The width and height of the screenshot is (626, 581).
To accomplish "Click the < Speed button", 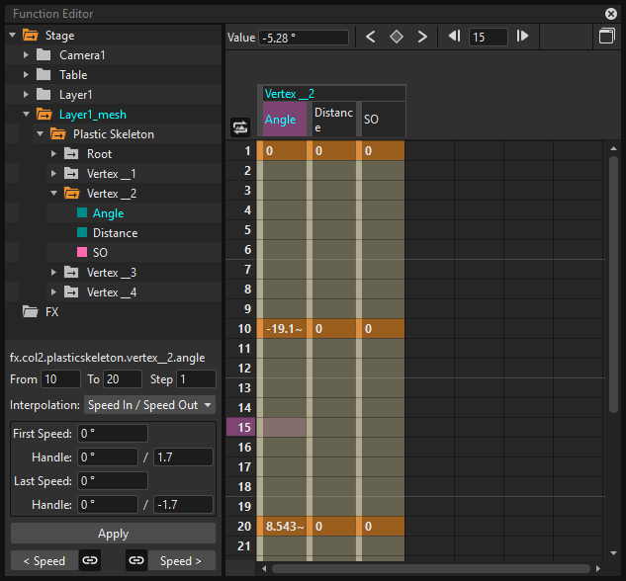I will pos(45,560).
